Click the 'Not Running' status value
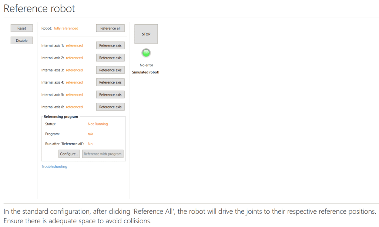 [x=98, y=124]
